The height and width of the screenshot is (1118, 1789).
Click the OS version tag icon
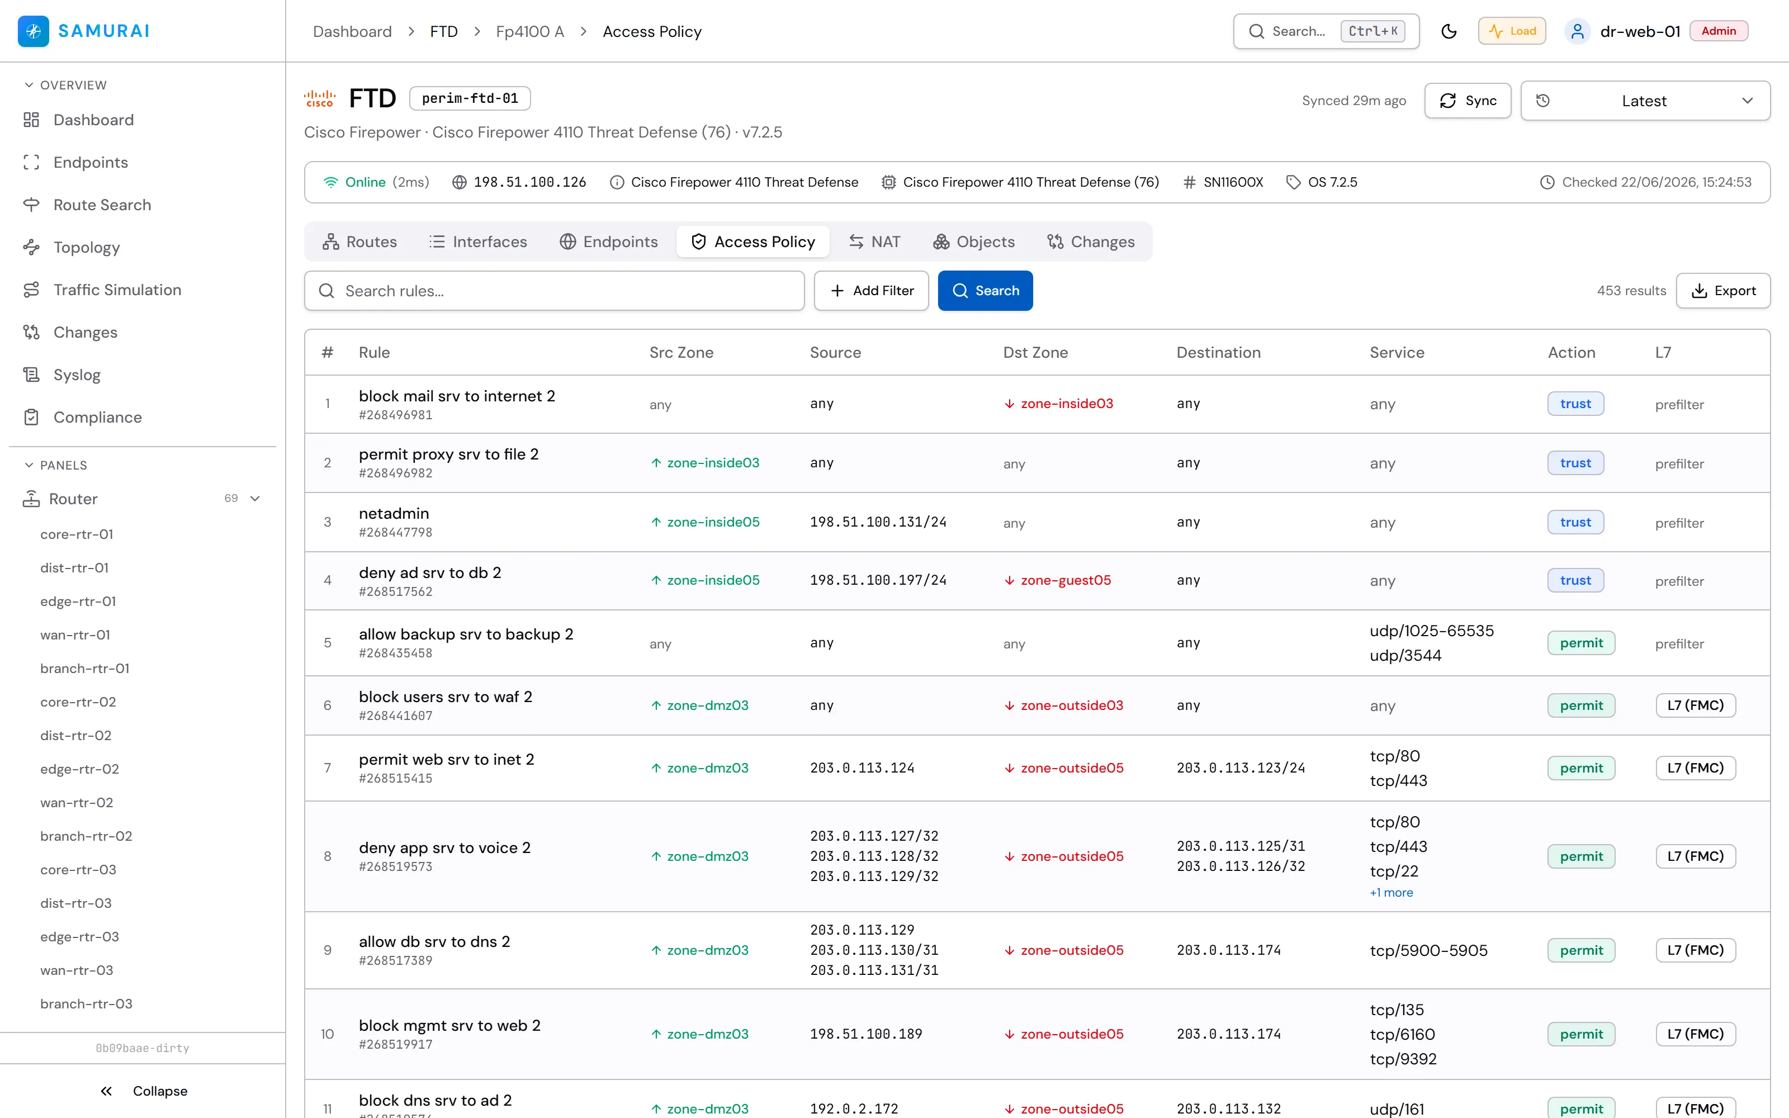click(x=1293, y=183)
